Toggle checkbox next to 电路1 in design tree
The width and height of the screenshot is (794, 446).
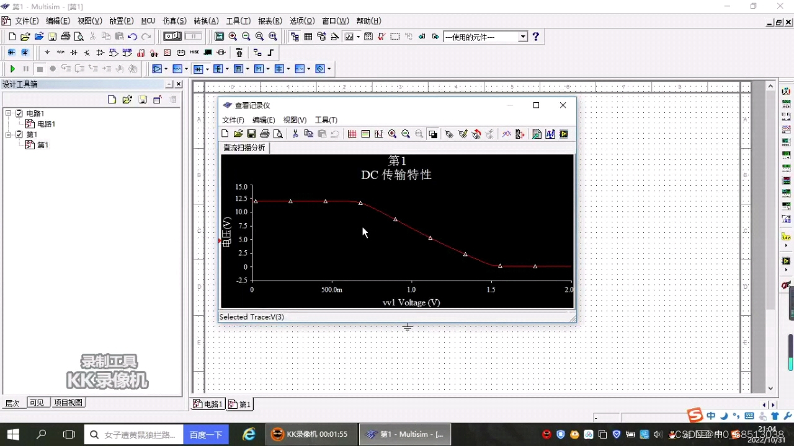[19, 113]
